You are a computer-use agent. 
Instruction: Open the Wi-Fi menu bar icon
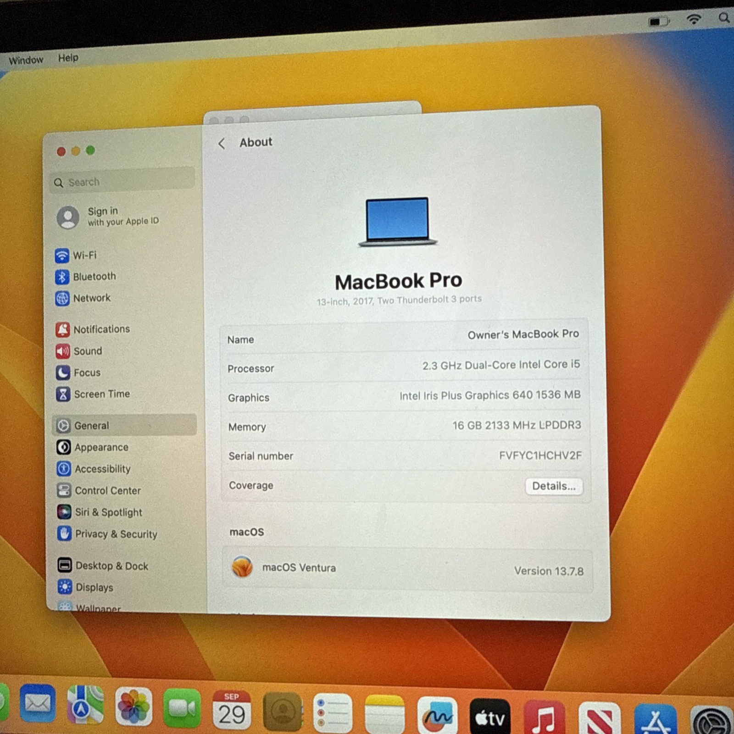pyautogui.click(x=694, y=19)
